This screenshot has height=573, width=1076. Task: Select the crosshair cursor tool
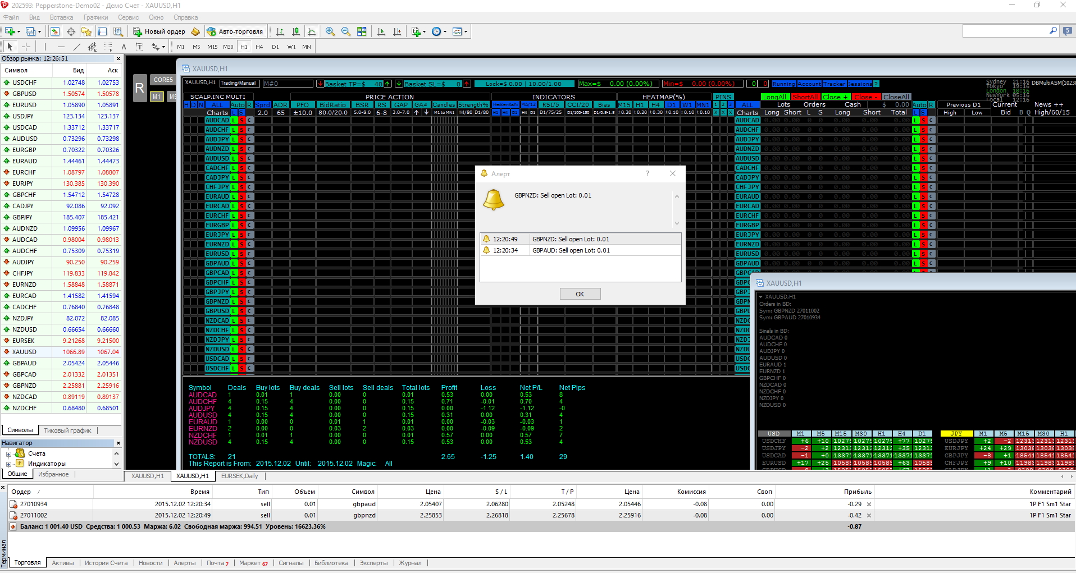pos(26,47)
